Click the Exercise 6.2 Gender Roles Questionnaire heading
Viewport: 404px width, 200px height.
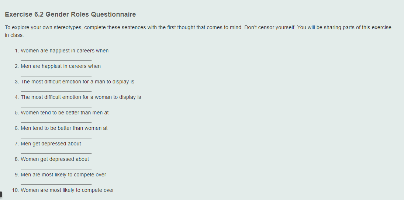click(x=70, y=14)
